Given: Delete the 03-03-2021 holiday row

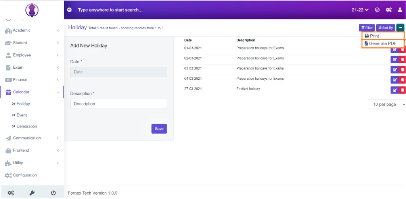Looking at the screenshot, I should (402, 69).
